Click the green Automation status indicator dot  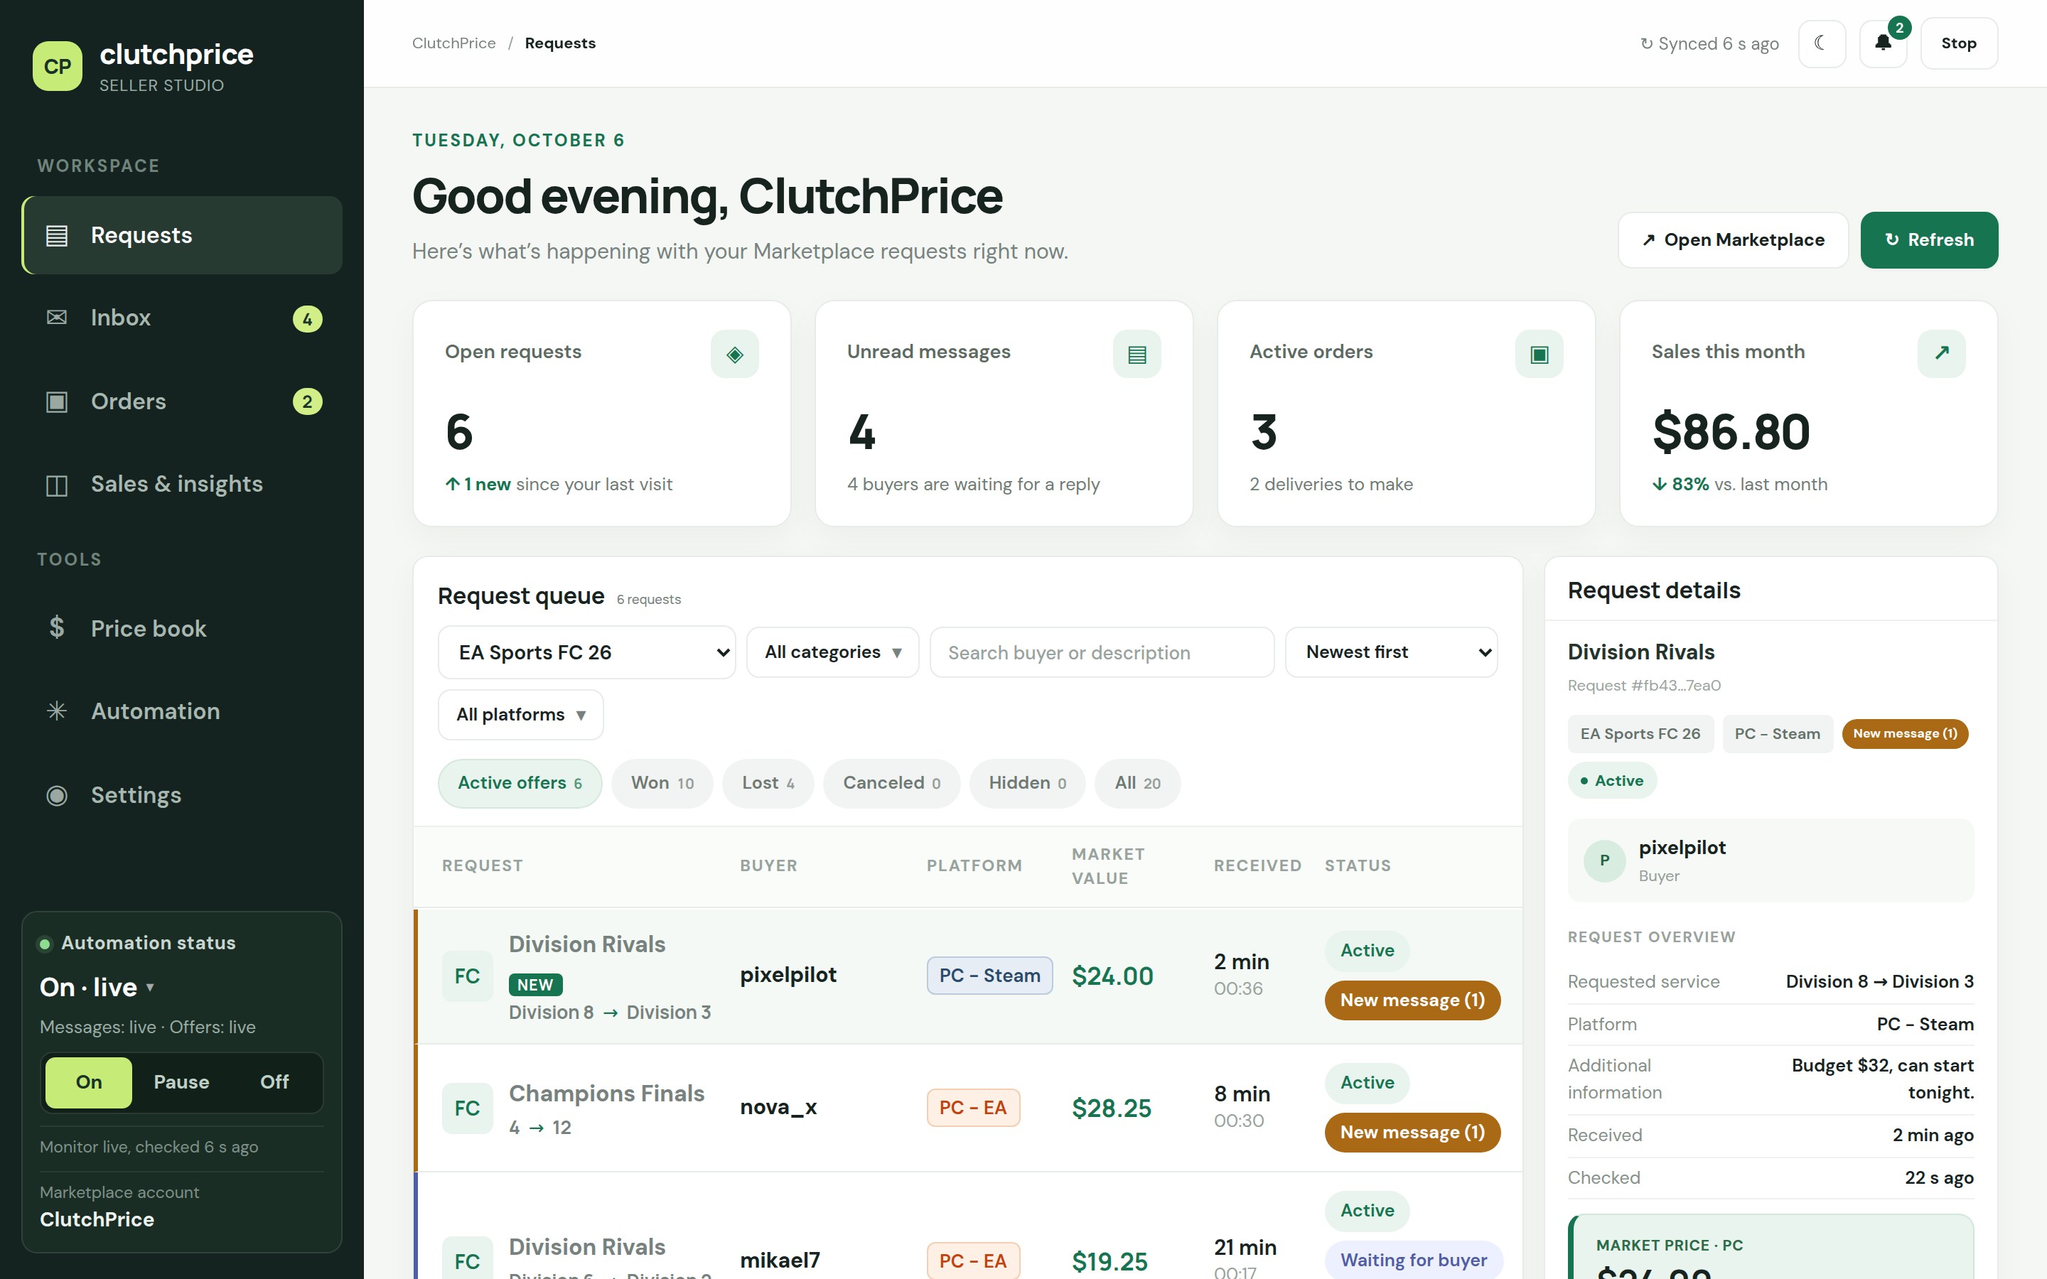pyautogui.click(x=45, y=944)
